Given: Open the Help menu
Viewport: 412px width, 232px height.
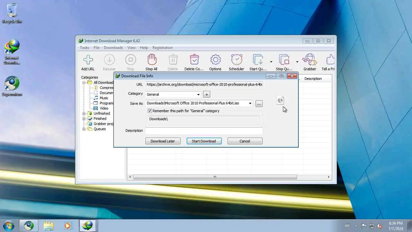Looking at the screenshot, I should [x=144, y=48].
